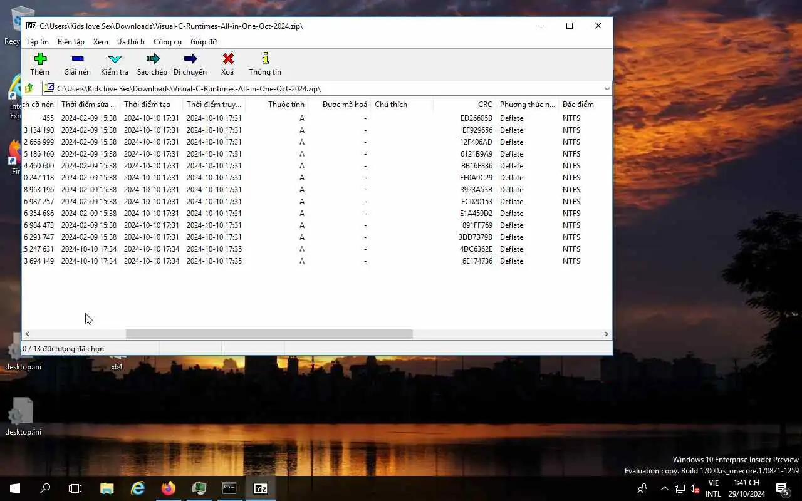802x501 pixels.
Task: Click the horizontal scrollbar thumb
Action: coord(269,334)
